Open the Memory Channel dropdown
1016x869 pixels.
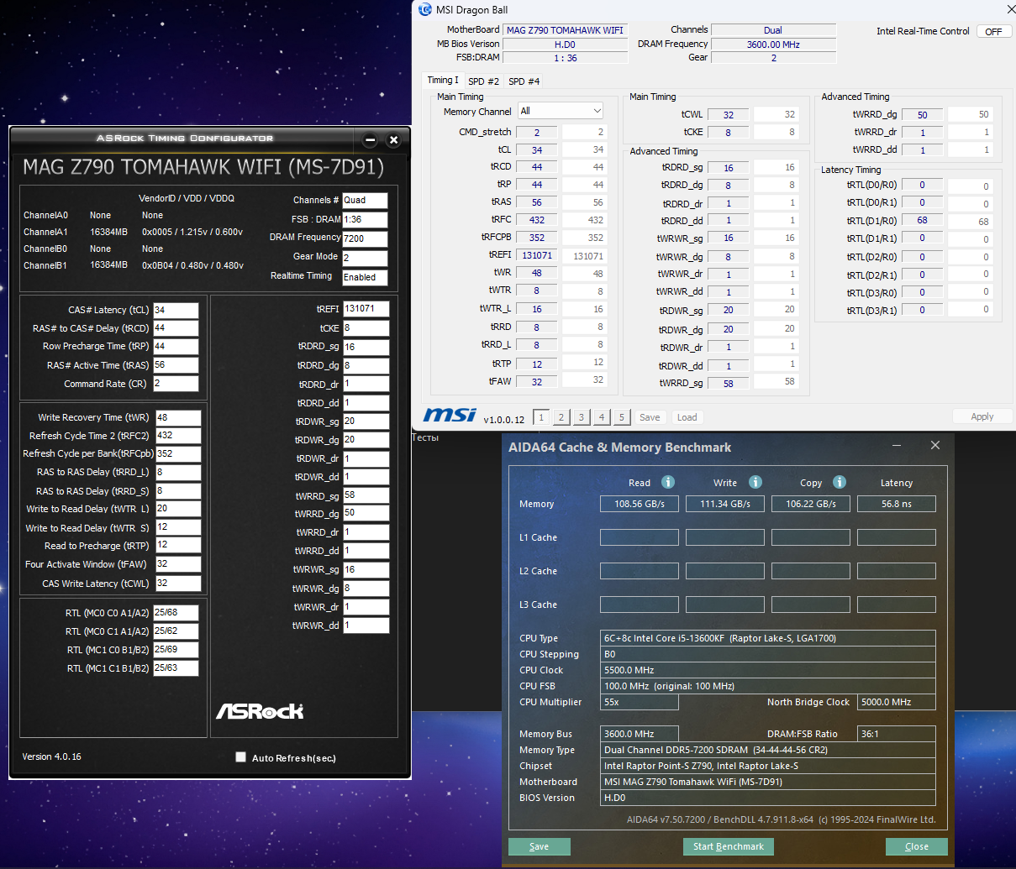tap(561, 111)
